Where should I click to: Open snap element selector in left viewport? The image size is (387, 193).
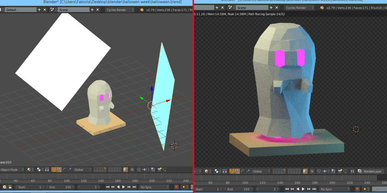tap(146, 170)
